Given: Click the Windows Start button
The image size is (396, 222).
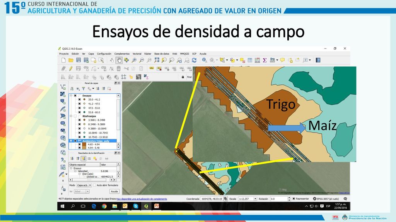Looking at the screenshot, I should tap(62, 206).
